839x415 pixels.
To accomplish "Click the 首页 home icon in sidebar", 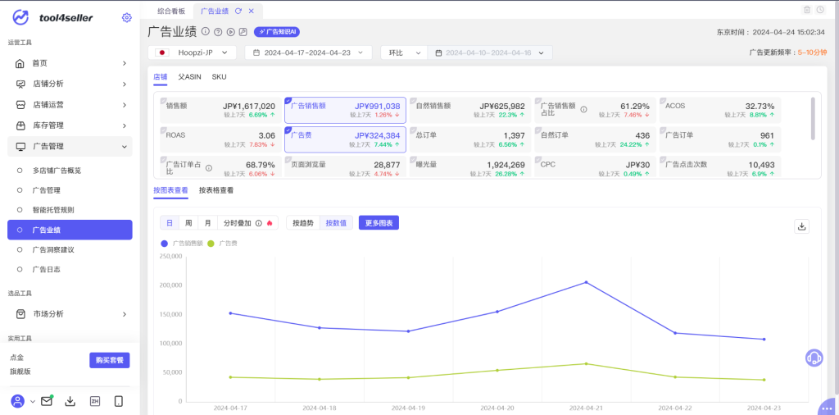I will pyautogui.click(x=20, y=63).
